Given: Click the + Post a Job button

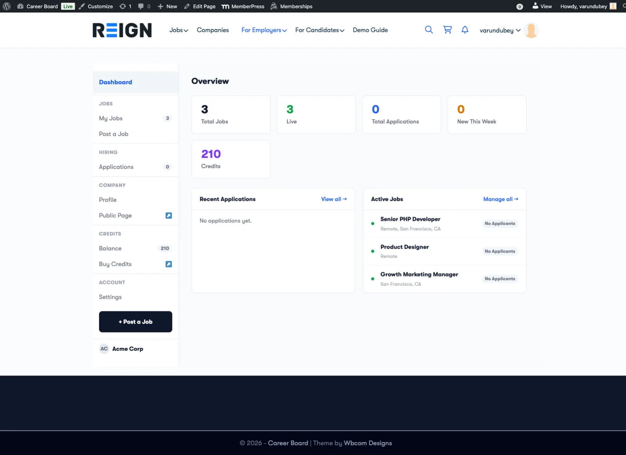Looking at the screenshot, I should tap(135, 322).
